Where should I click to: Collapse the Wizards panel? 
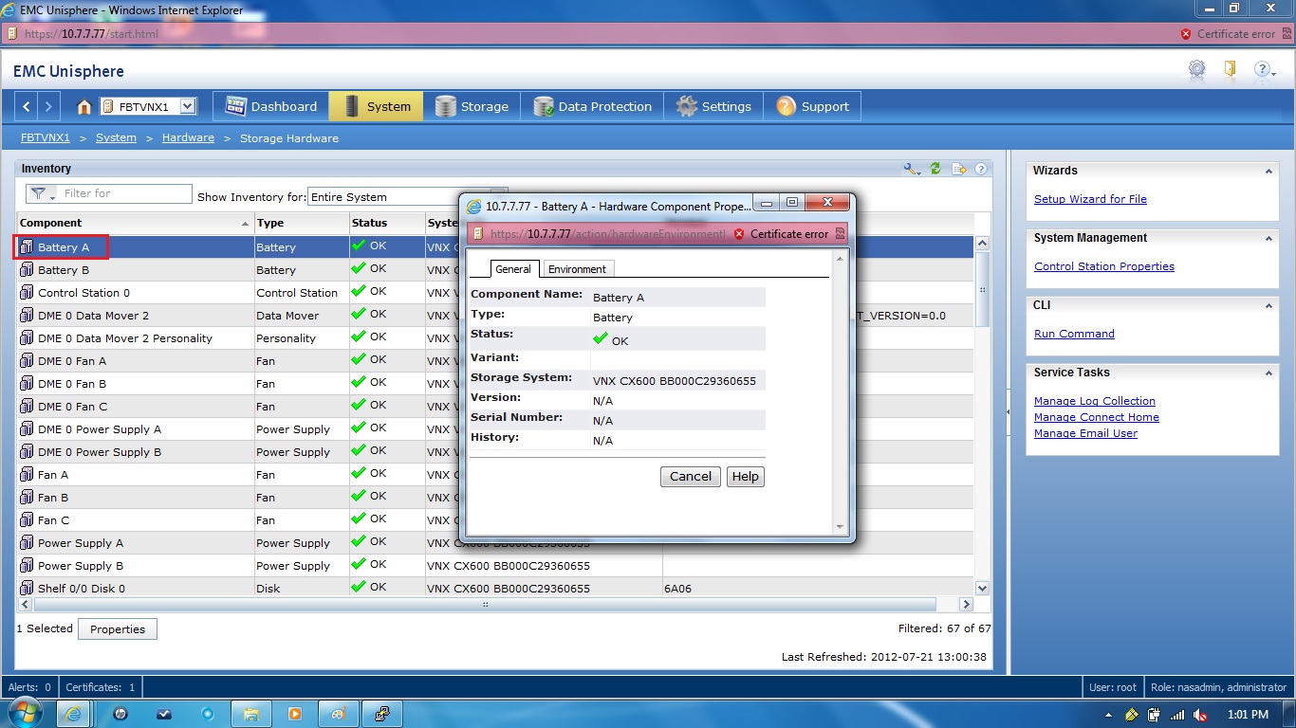coord(1268,171)
